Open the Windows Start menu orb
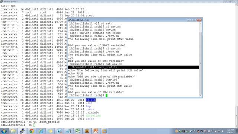This screenshot has width=238, height=134. point(4,131)
